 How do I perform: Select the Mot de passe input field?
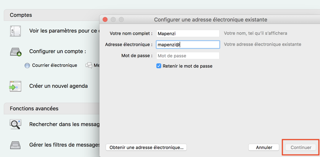pyautogui.click(x=188, y=56)
